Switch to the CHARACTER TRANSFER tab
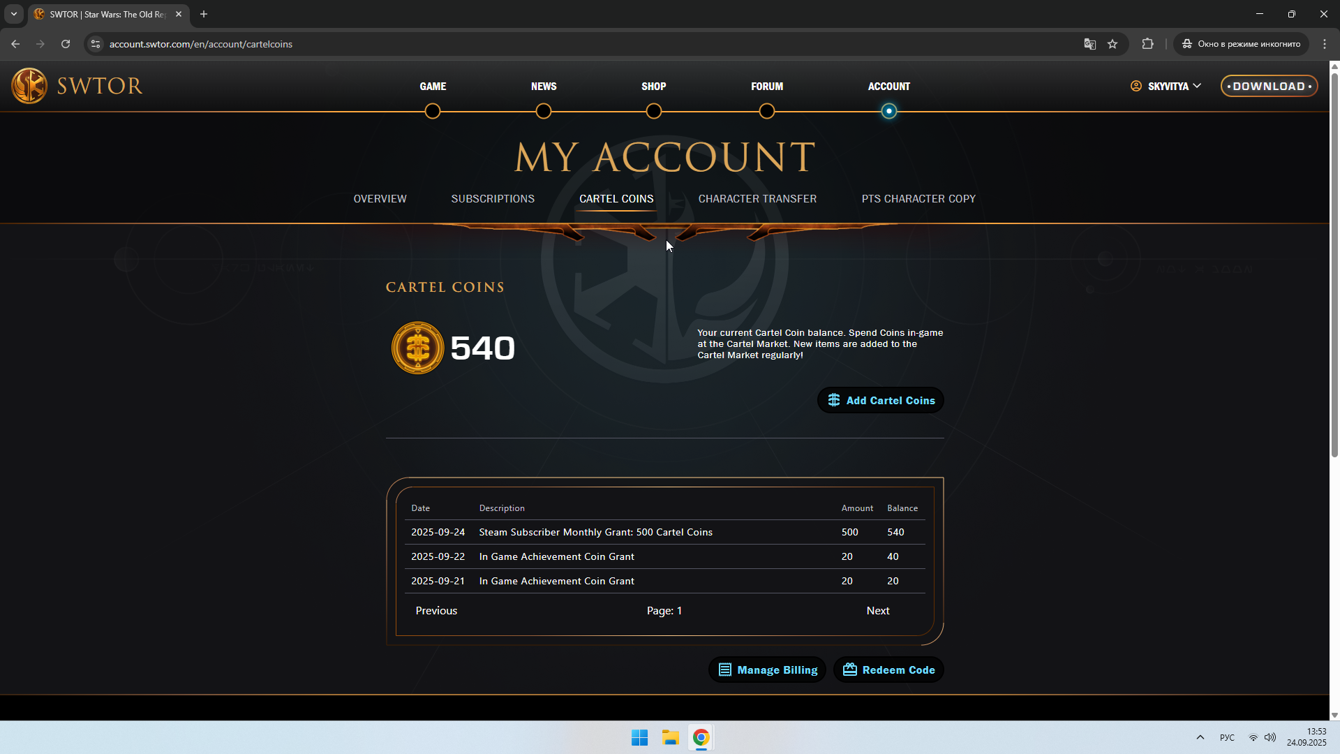 click(757, 199)
